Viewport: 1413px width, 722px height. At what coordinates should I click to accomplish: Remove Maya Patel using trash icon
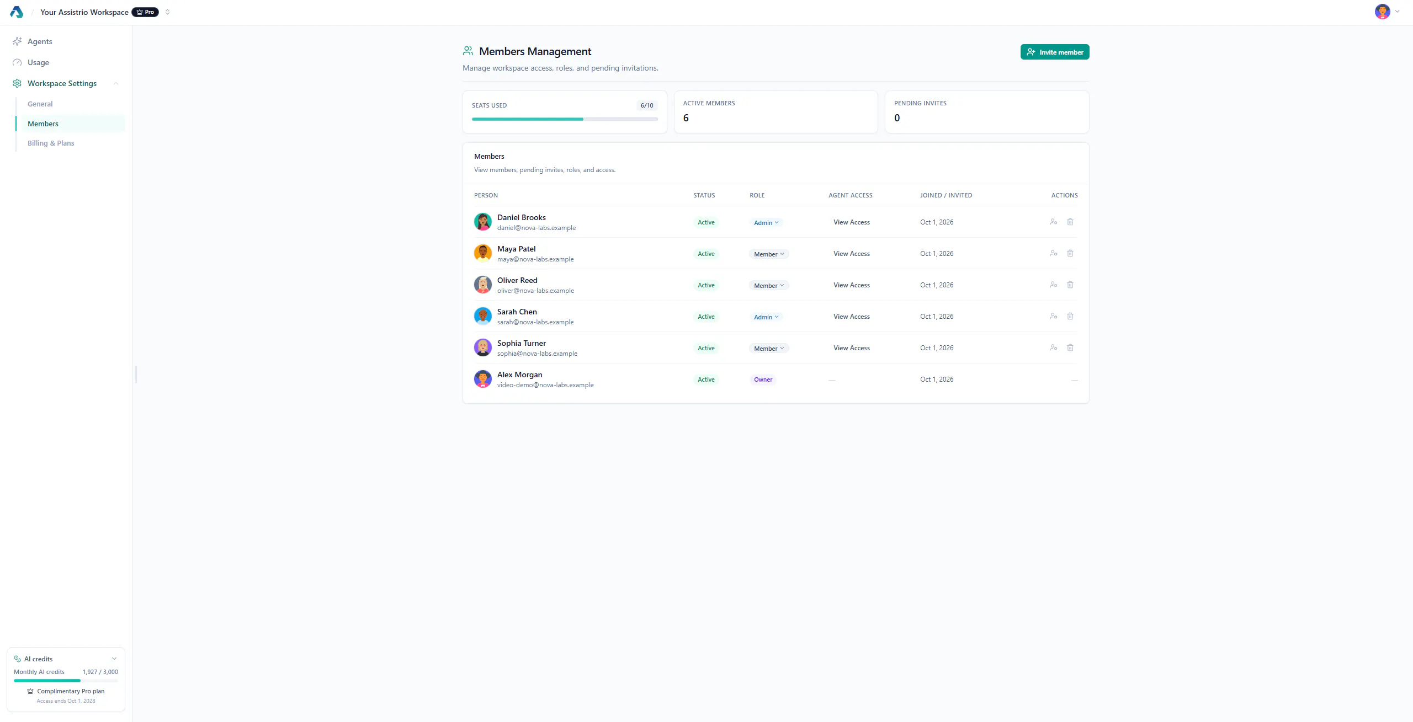(1070, 253)
